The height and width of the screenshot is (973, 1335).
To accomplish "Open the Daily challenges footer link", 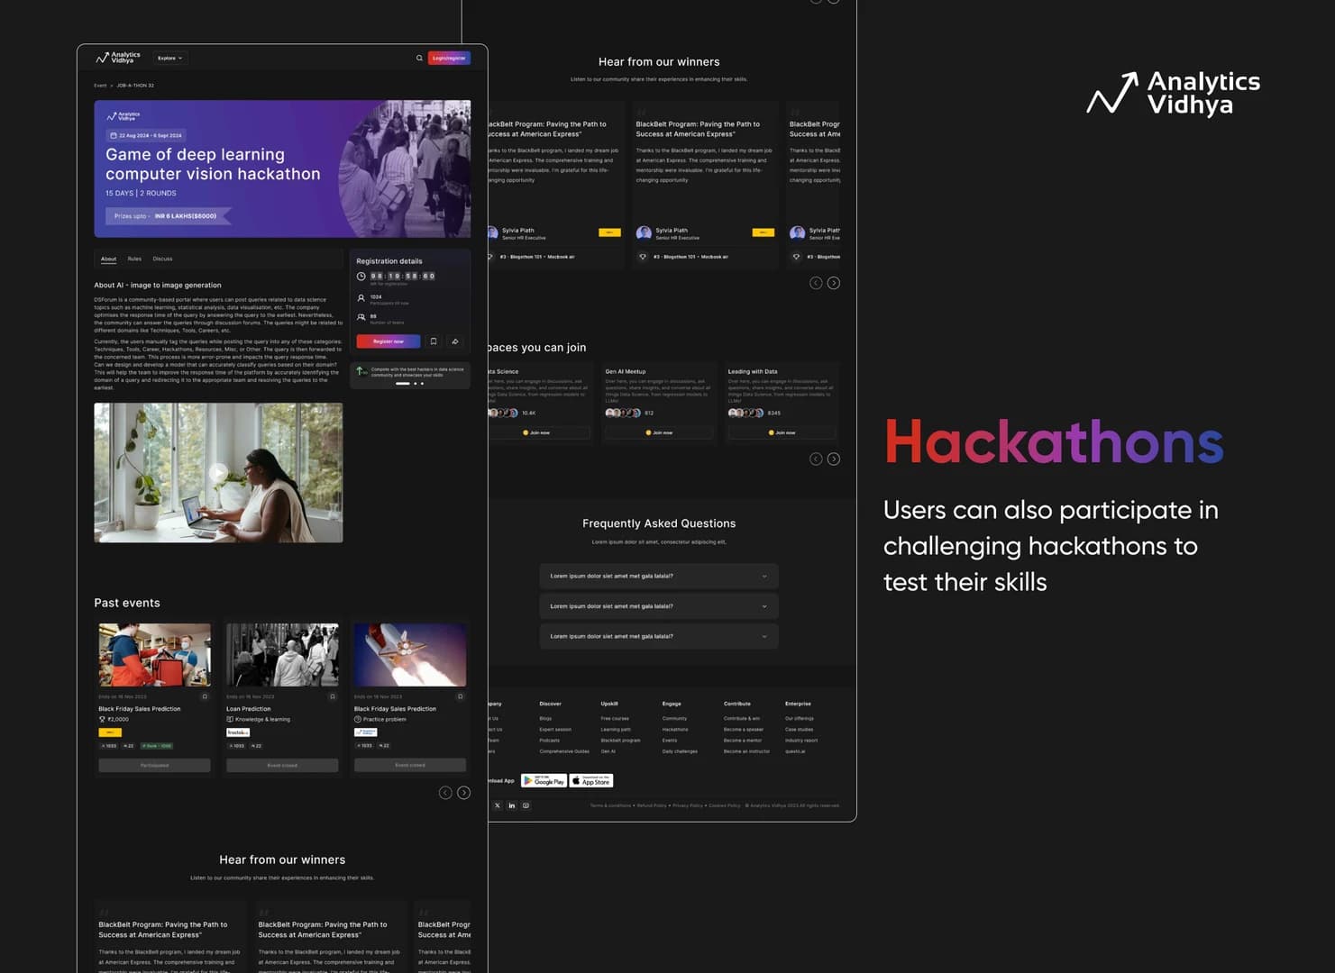I will [680, 751].
